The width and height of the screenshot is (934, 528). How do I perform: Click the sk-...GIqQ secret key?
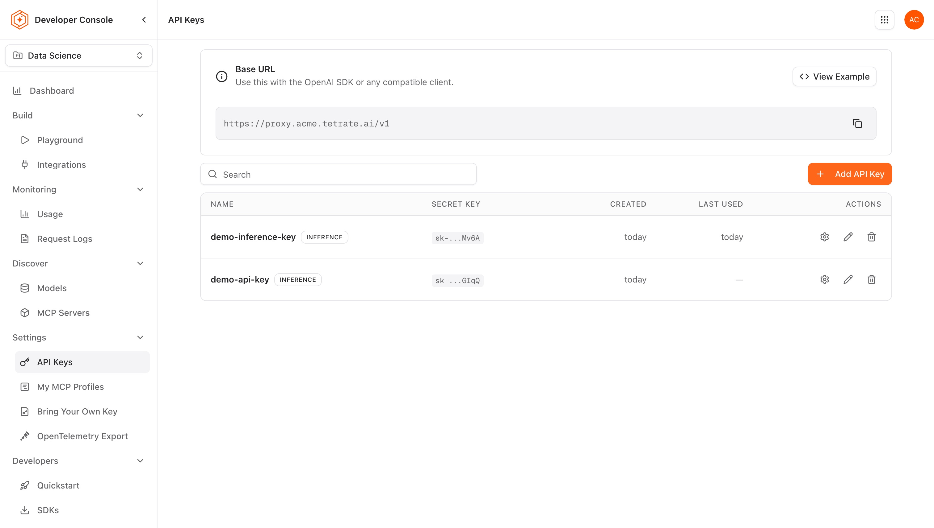[x=457, y=280]
